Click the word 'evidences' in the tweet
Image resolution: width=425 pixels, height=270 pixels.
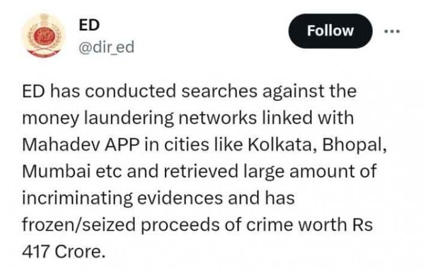coord(180,199)
